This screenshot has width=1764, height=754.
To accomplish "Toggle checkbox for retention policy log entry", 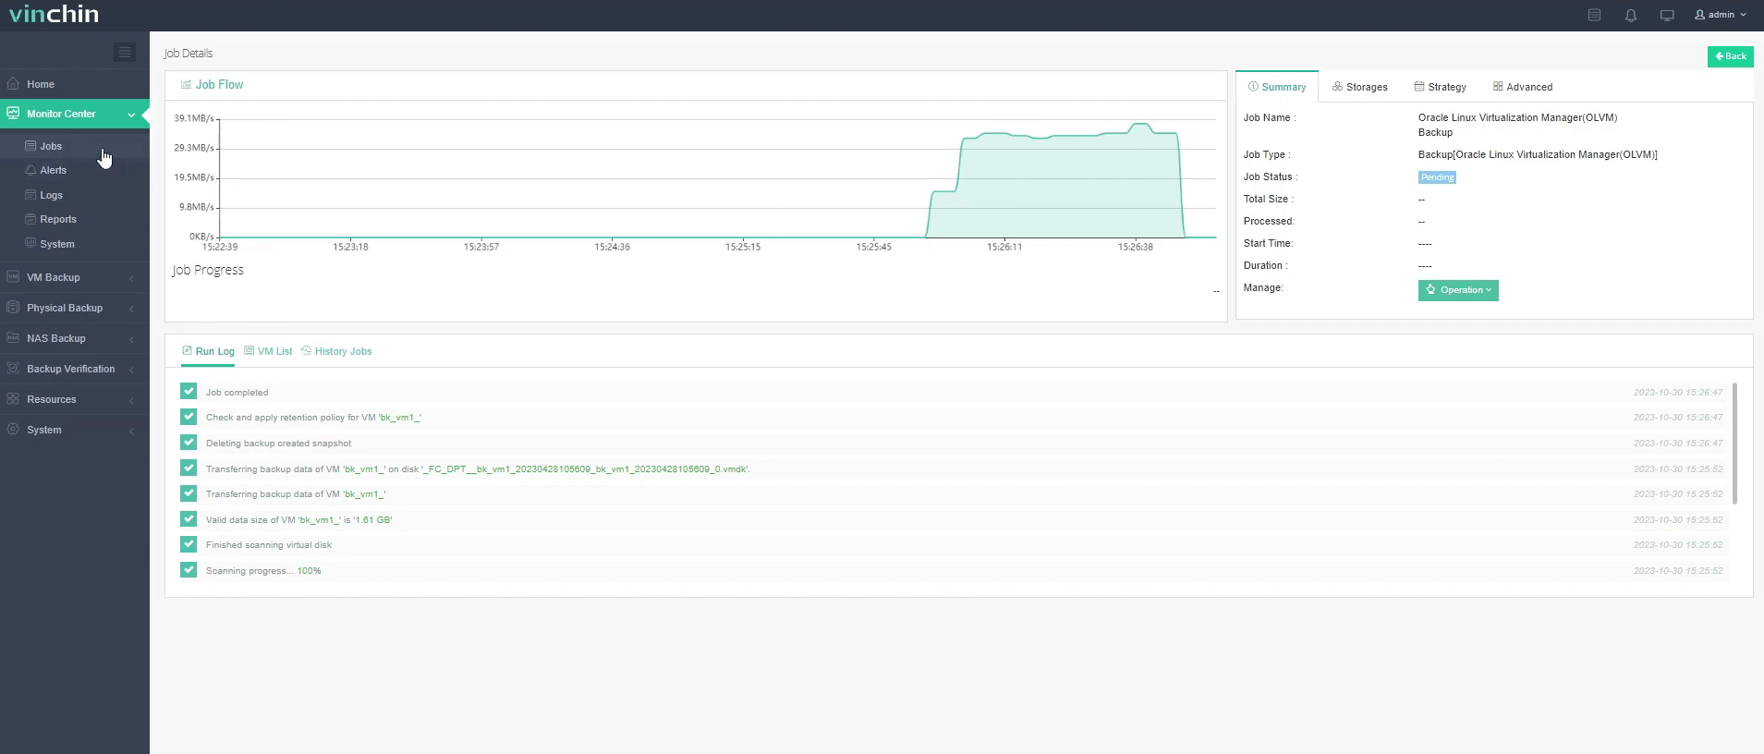I will 189,417.
